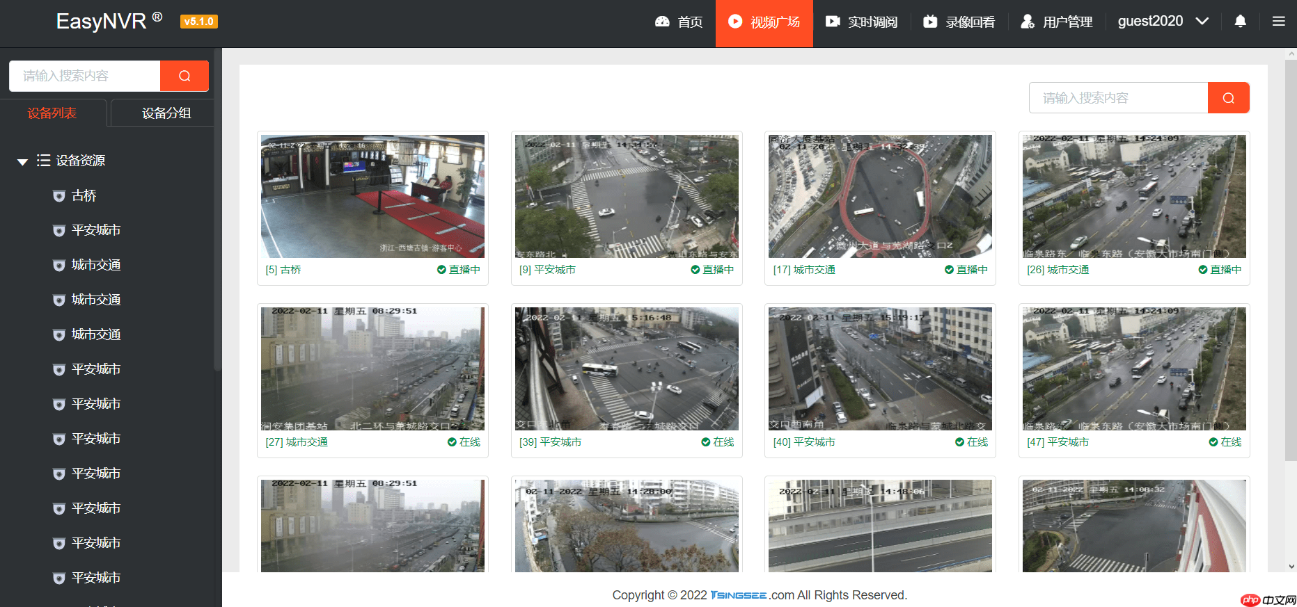
Task: Open the [5] 古桥 video thumbnail
Action: pyautogui.click(x=372, y=196)
